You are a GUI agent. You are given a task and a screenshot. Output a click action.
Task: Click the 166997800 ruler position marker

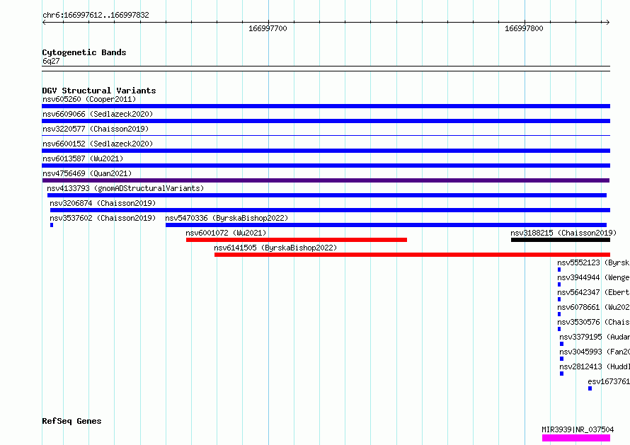pyautogui.click(x=524, y=28)
